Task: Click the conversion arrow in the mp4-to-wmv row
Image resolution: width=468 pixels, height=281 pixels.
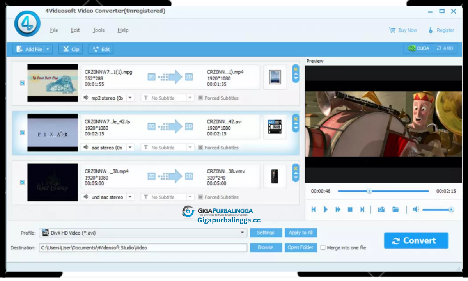Action: click(170, 176)
